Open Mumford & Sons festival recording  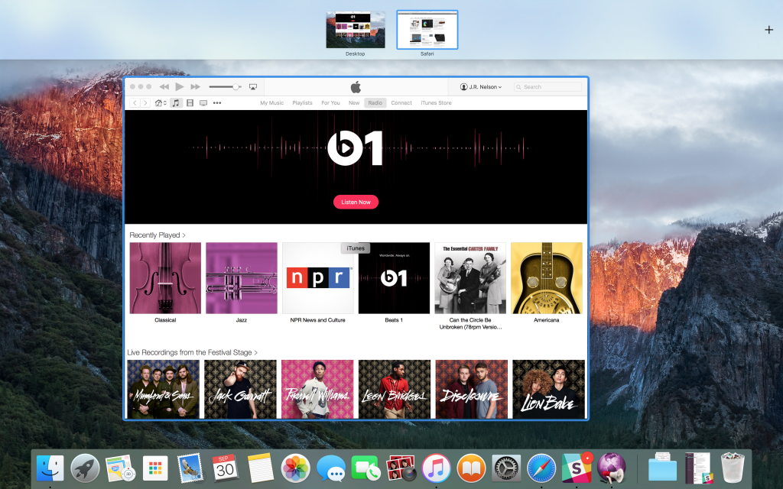[164, 389]
